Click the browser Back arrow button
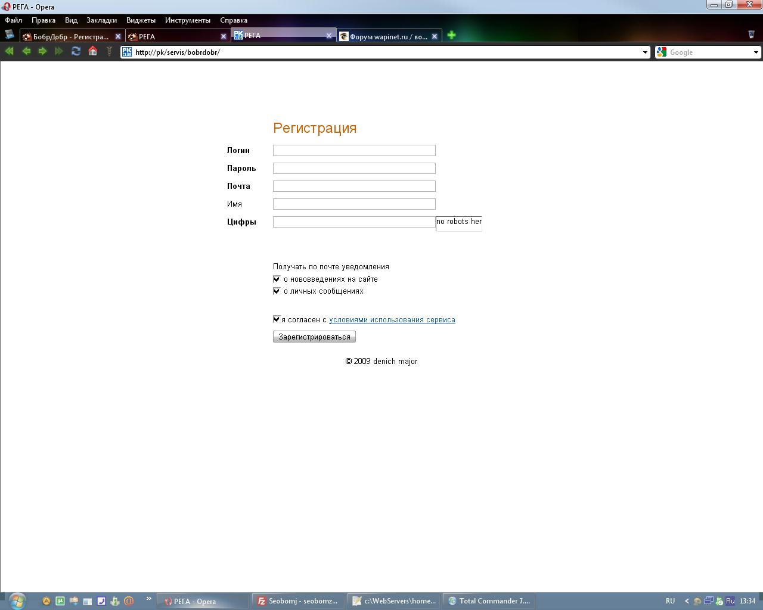 click(x=26, y=52)
